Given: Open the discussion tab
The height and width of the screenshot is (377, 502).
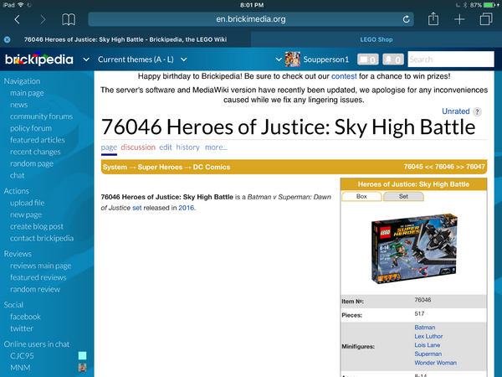Looking at the screenshot, I should point(138,147).
